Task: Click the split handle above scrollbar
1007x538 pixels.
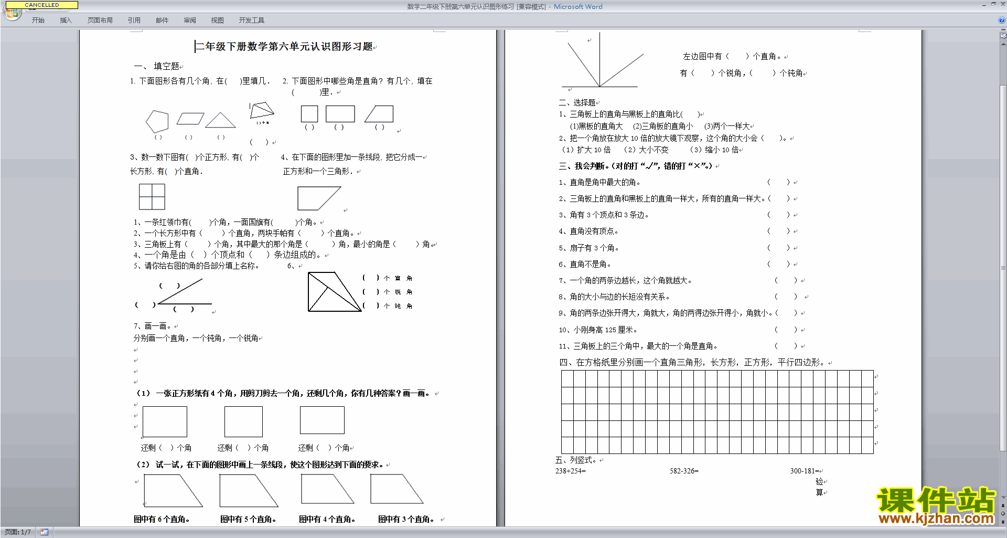Action: tap(1003, 30)
